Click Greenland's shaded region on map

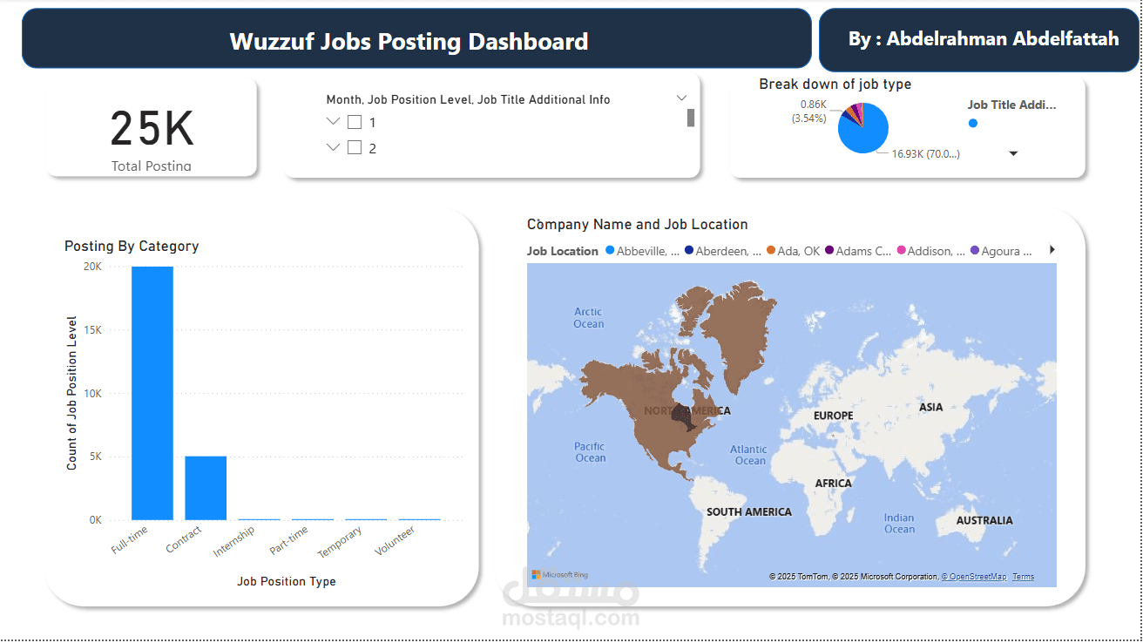(x=739, y=333)
